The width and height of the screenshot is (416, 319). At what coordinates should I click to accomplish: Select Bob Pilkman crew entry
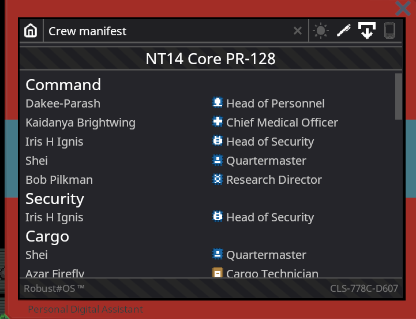[59, 180]
